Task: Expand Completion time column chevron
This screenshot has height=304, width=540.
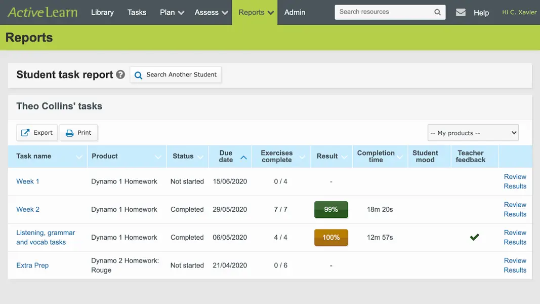Action: tap(399, 157)
